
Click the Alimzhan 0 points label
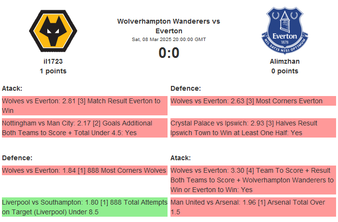285,71
